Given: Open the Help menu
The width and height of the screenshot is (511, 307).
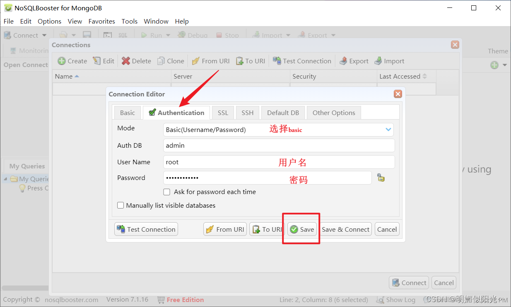Looking at the screenshot, I should pos(182,21).
